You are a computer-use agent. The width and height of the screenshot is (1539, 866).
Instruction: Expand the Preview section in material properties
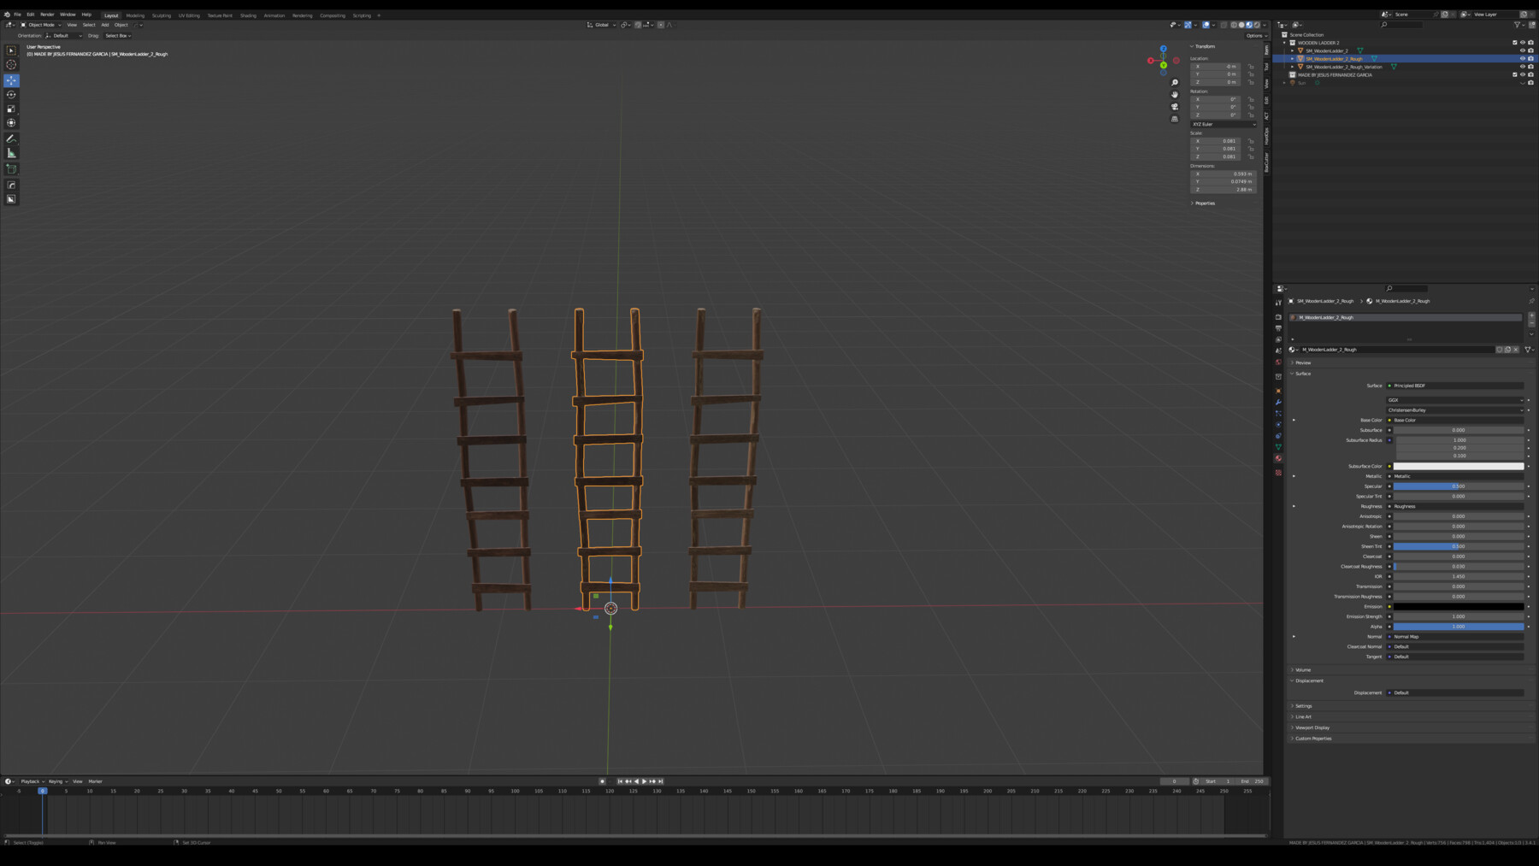1303,362
